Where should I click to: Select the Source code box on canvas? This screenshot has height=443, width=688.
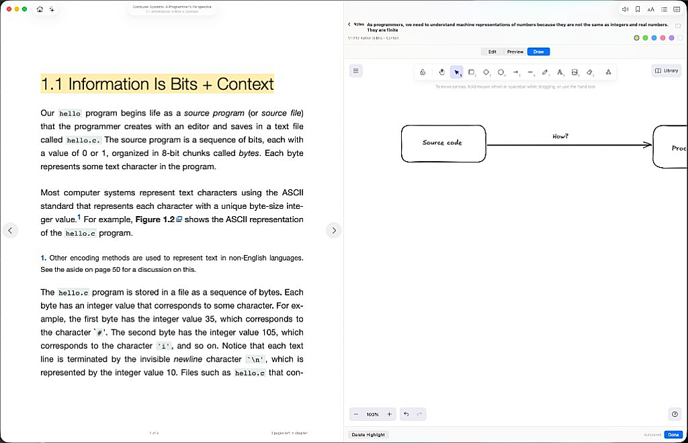(443, 144)
